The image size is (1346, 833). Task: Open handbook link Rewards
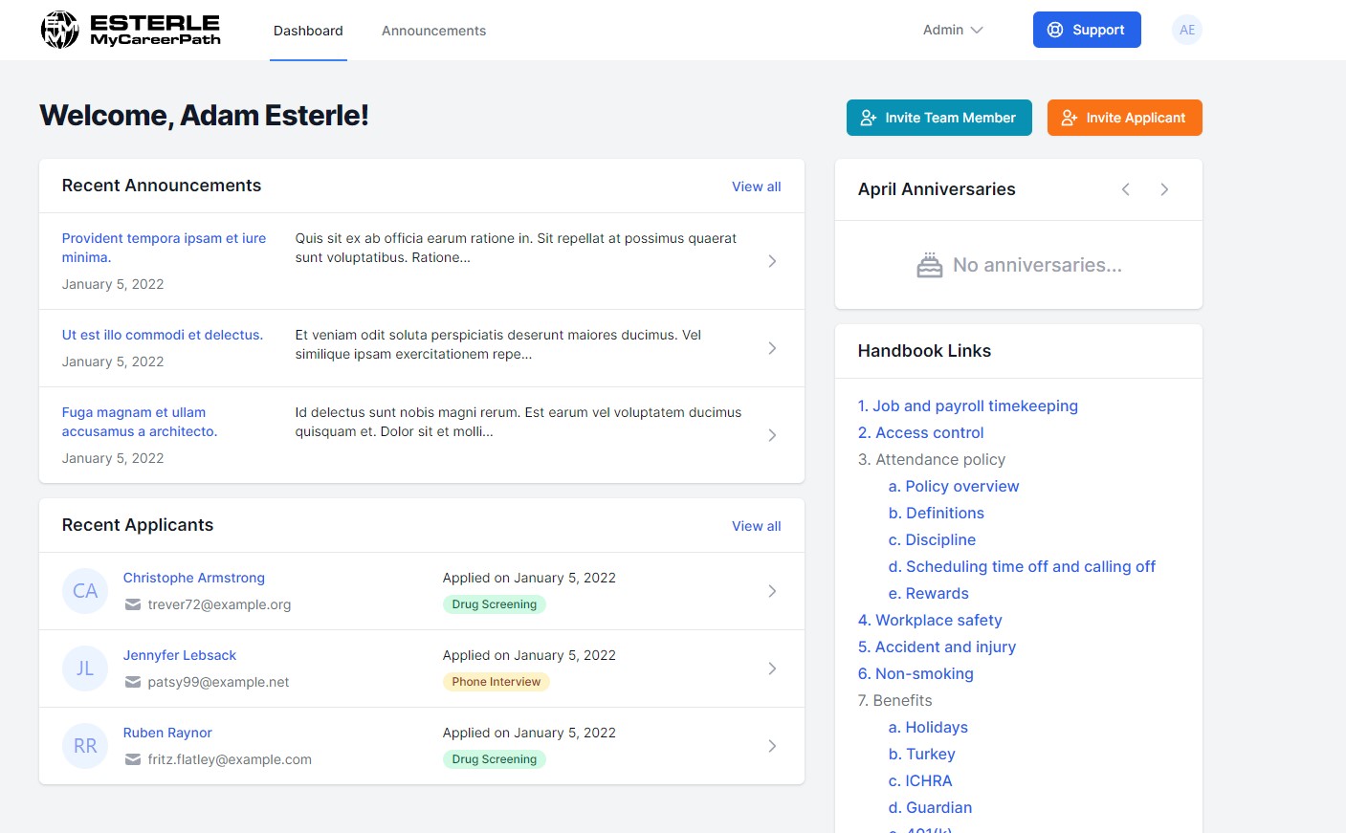(x=929, y=593)
